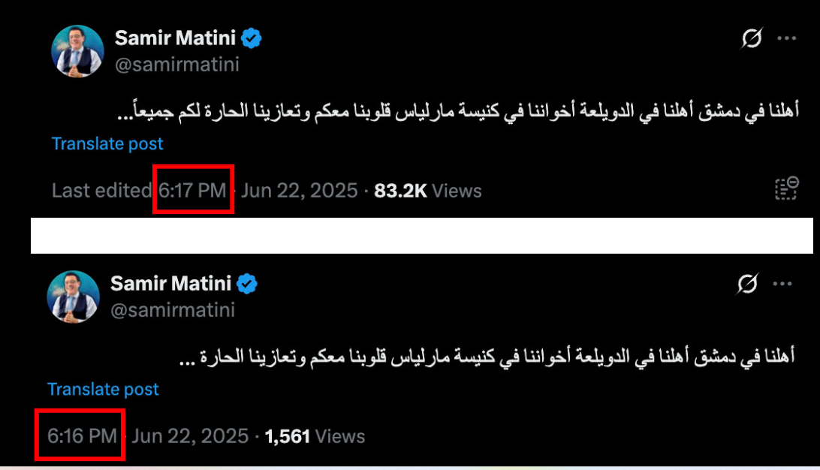Open the @samirmatini handle on the 83.2K-views post

(176, 65)
